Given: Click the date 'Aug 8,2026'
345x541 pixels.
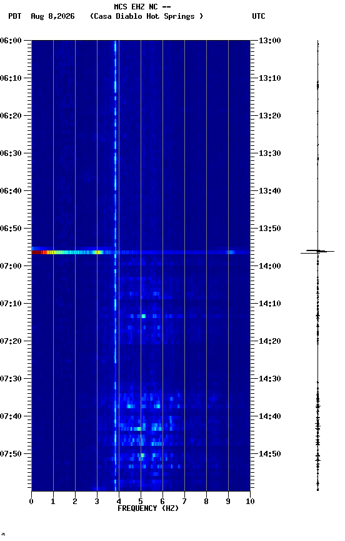Looking at the screenshot, I should [52, 16].
